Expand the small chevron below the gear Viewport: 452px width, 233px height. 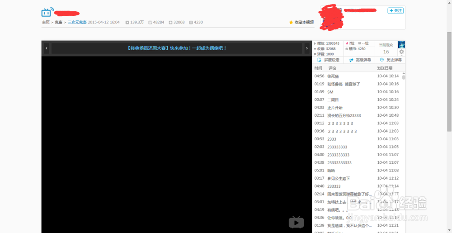(x=401, y=55)
